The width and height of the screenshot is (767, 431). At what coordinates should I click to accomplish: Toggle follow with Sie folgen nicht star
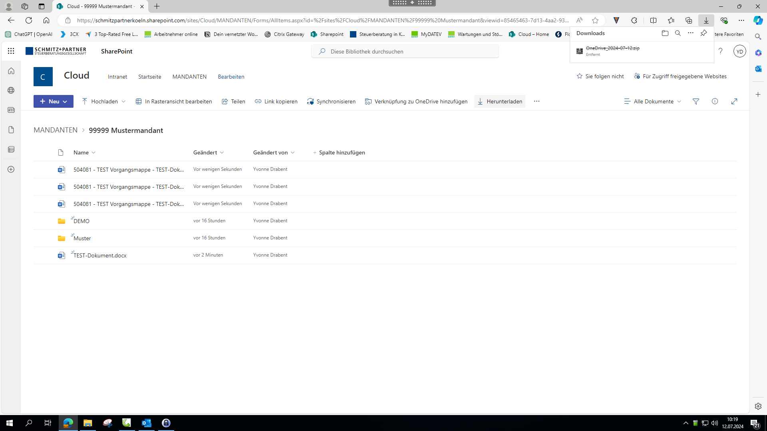pyautogui.click(x=580, y=76)
